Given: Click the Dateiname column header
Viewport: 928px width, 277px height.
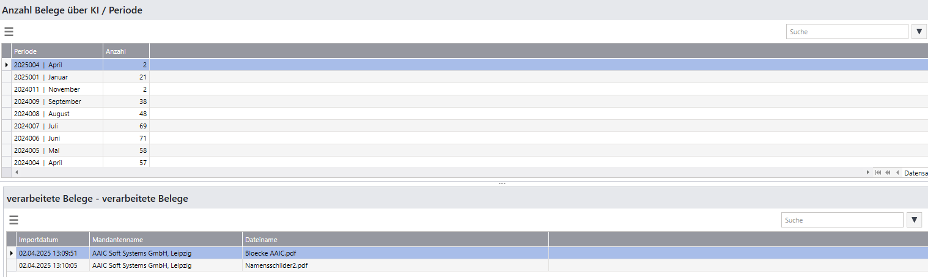Looking at the screenshot, I should [x=395, y=240].
